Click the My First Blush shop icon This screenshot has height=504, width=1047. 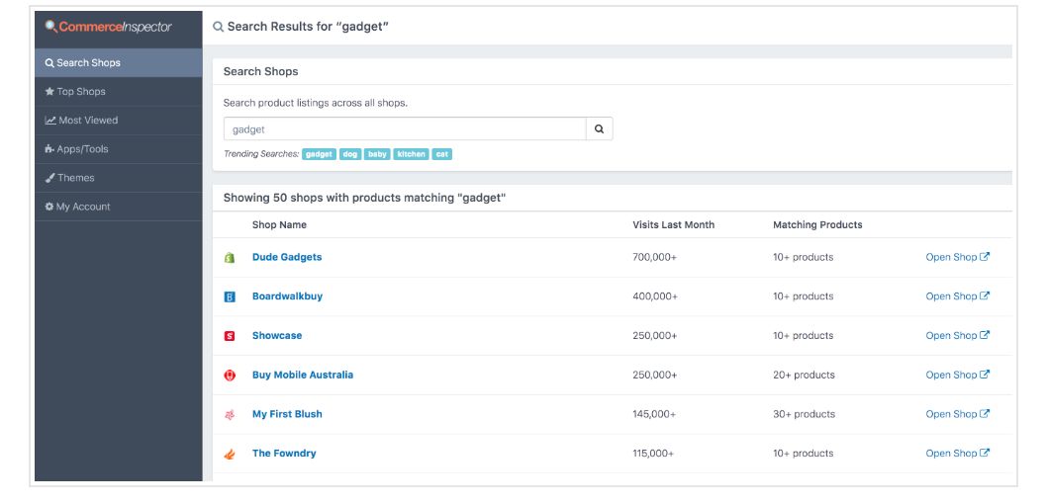point(230,415)
